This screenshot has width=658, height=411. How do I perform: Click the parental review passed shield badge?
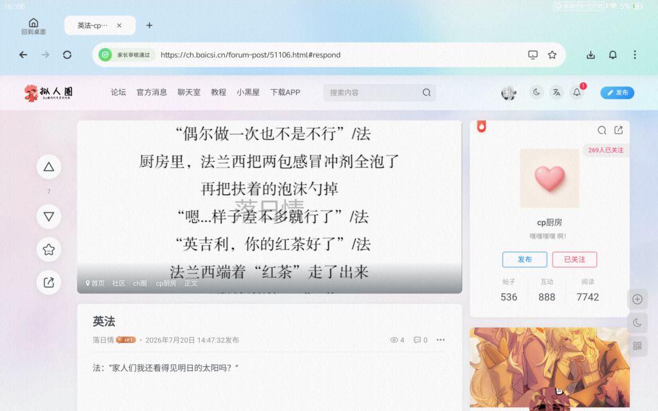(127, 55)
